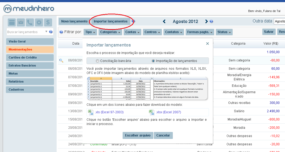Click the magnifier icon beside the 06/08 entry

pos(61,61)
